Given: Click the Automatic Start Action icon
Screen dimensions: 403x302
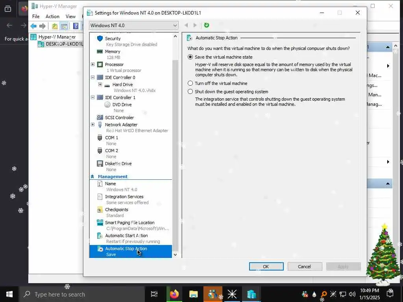Looking at the screenshot, I should pyautogui.click(x=100, y=236).
